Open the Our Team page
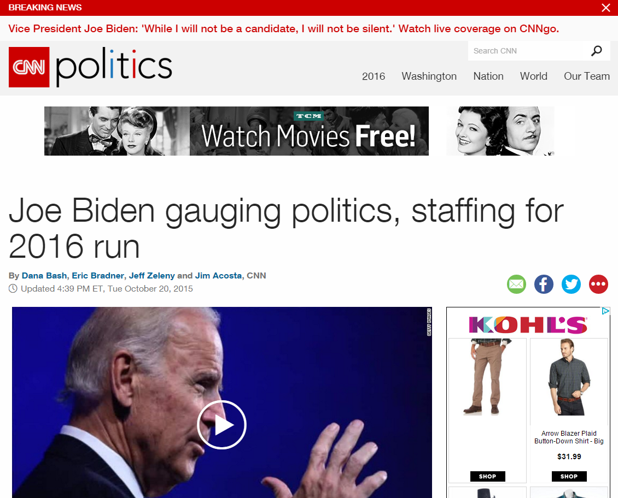The height and width of the screenshot is (498, 618). point(586,76)
